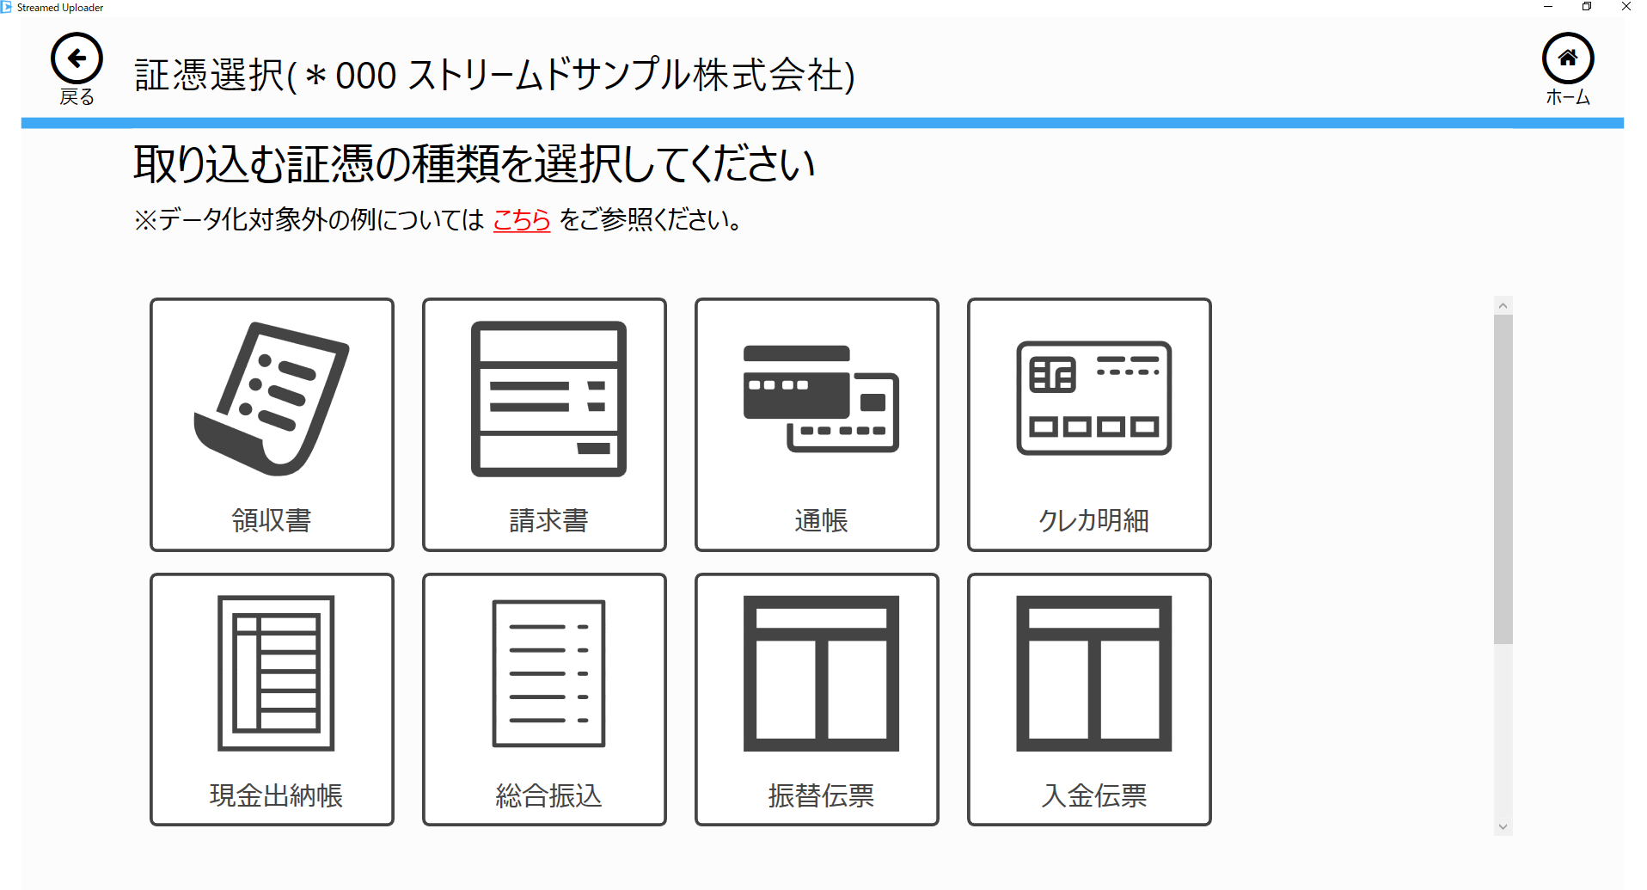The height and width of the screenshot is (890, 1647).
Task: Click the scrollbar down arrow
Action: pyautogui.click(x=1503, y=826)
